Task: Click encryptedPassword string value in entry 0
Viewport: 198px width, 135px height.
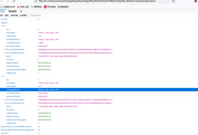Action: [x=75, y=53]
